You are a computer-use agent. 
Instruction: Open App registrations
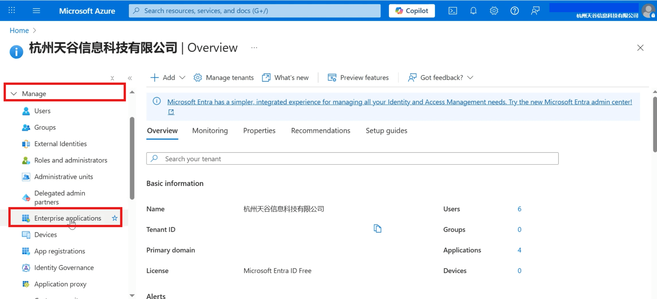pos(59,251)
